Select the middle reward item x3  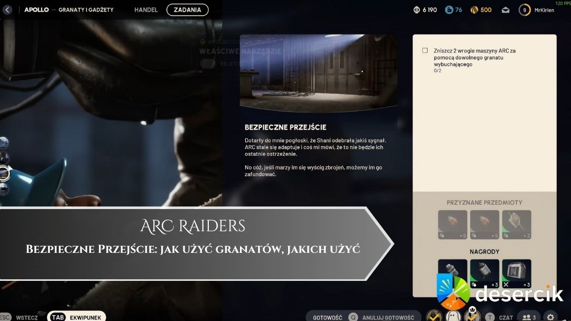coord(484,272)
